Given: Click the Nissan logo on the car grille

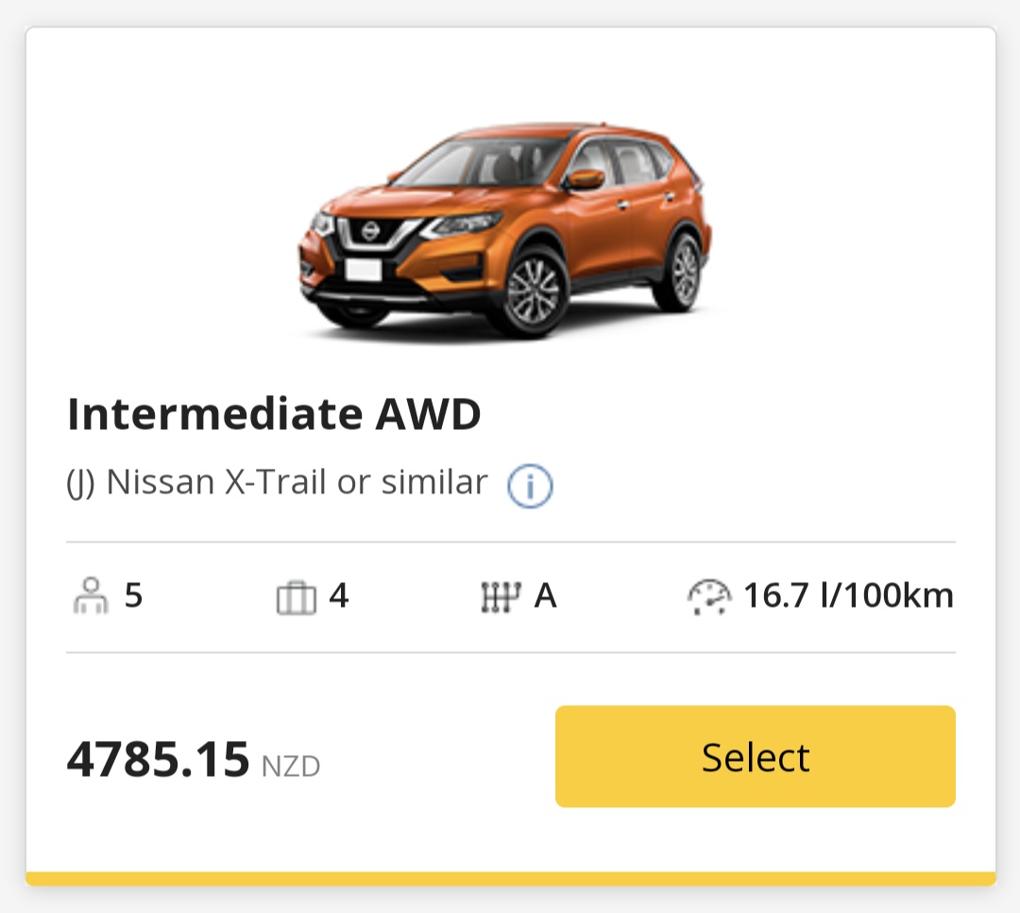Looking at the screenshot, I should click(369, 230).
